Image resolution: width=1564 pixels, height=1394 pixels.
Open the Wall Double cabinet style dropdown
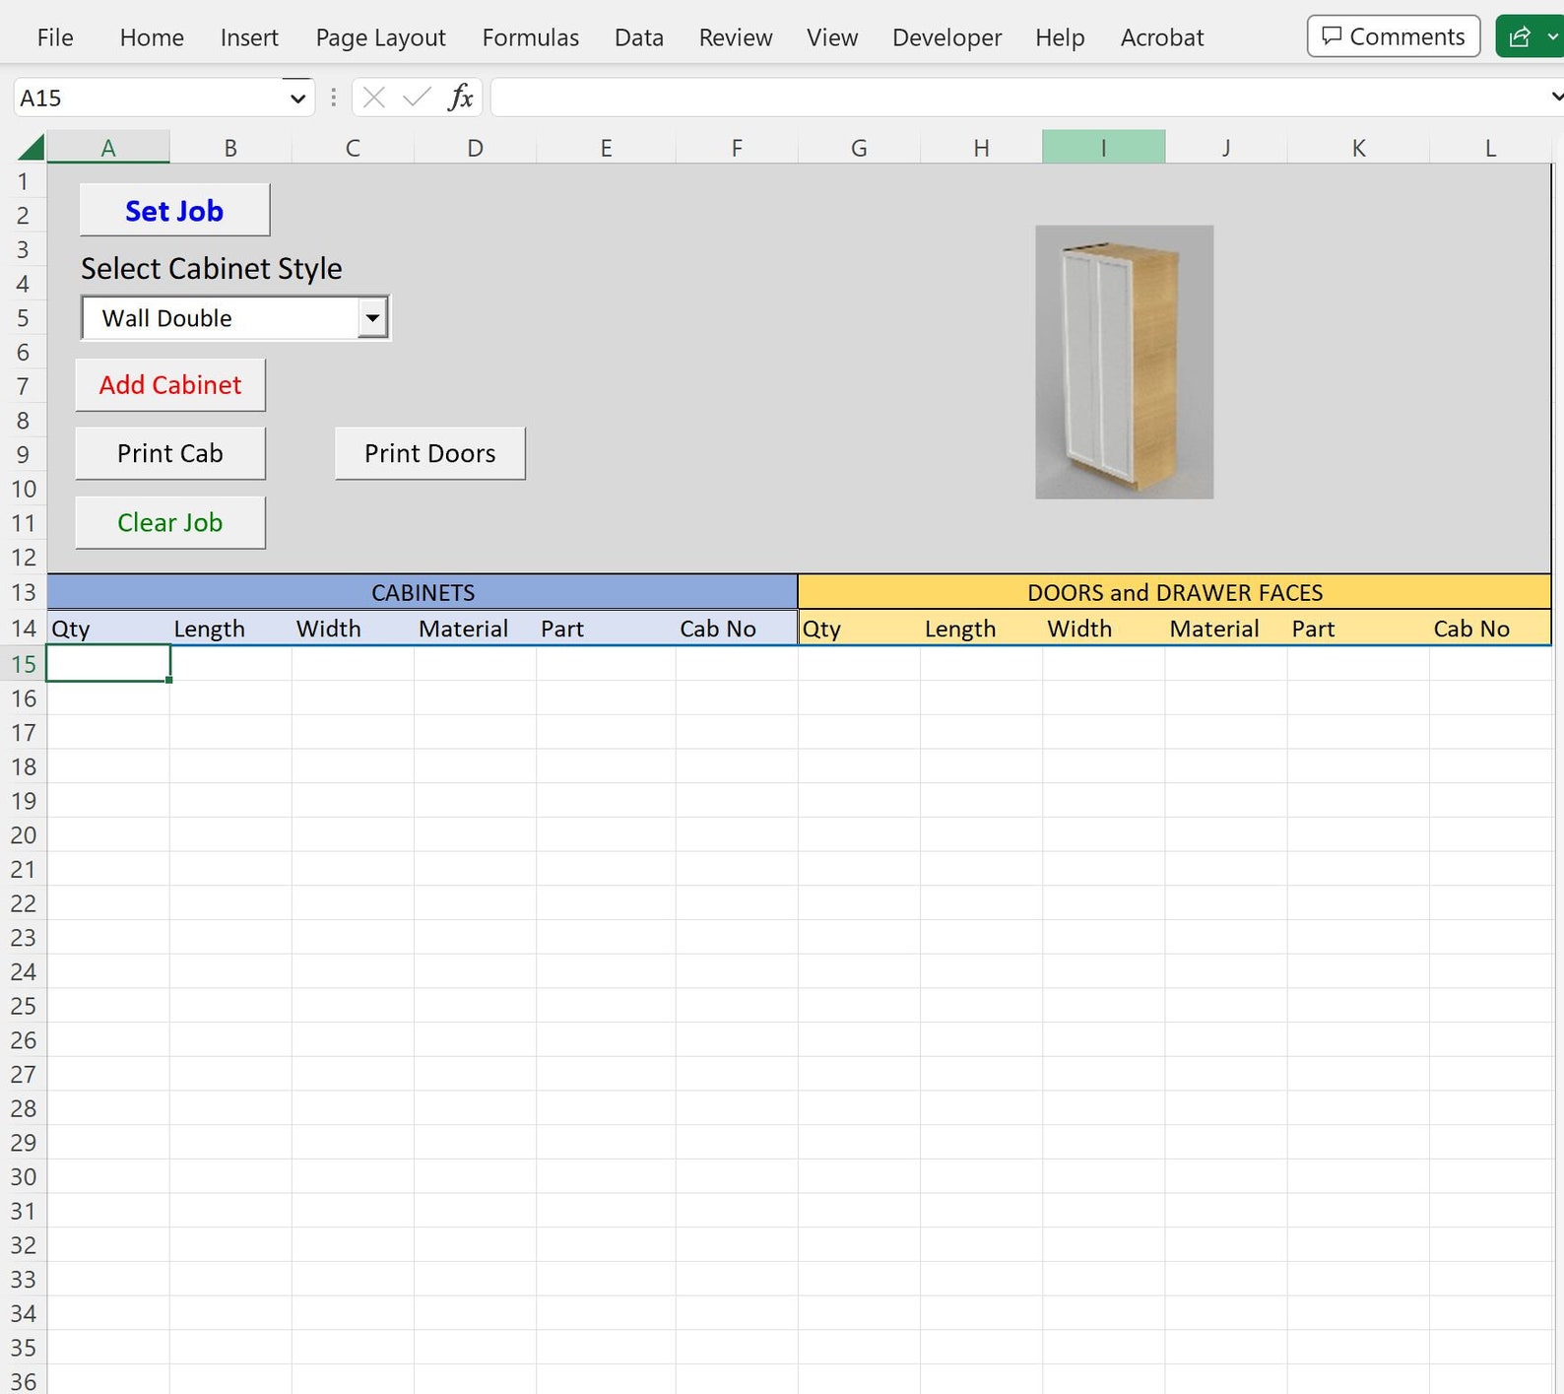372,318
